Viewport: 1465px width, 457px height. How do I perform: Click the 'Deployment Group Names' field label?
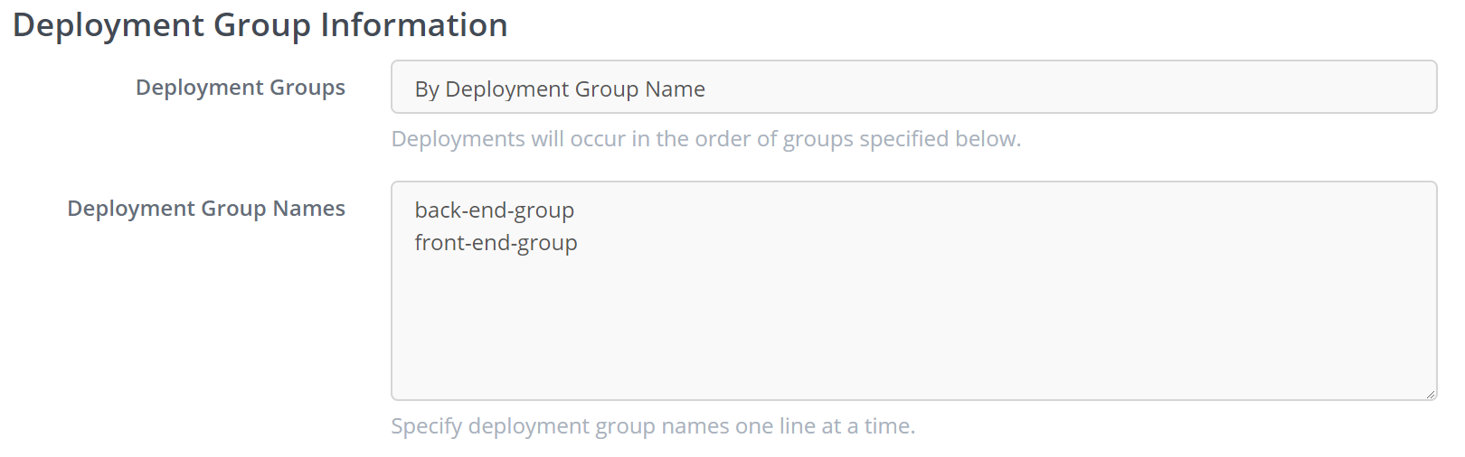[206, 209]
